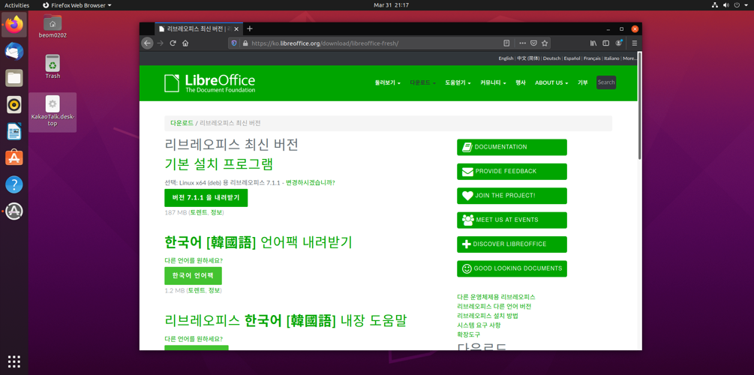Click the DOCUMENTATION button
This screenshot has width=754, height=375.
point(512,147)
